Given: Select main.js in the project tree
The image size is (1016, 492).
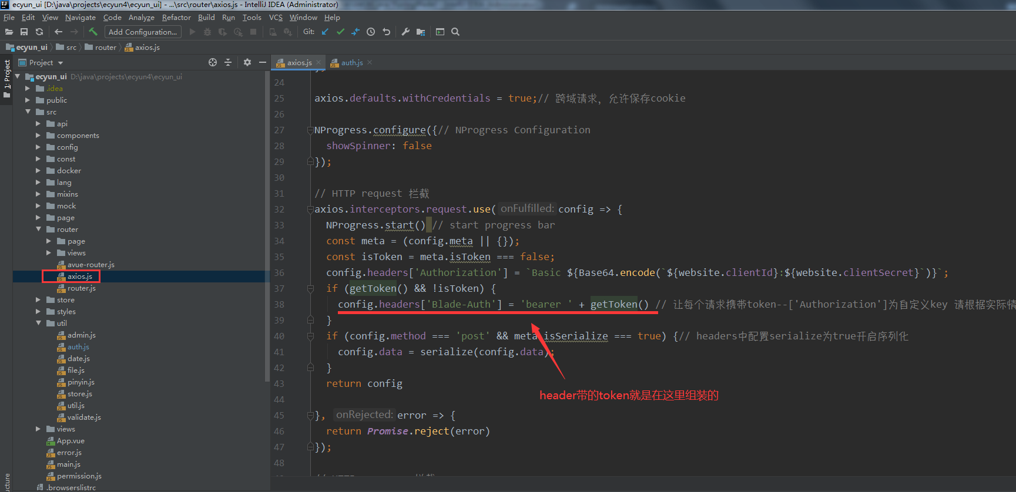Looking at the screenshot, I should point(68,464).
